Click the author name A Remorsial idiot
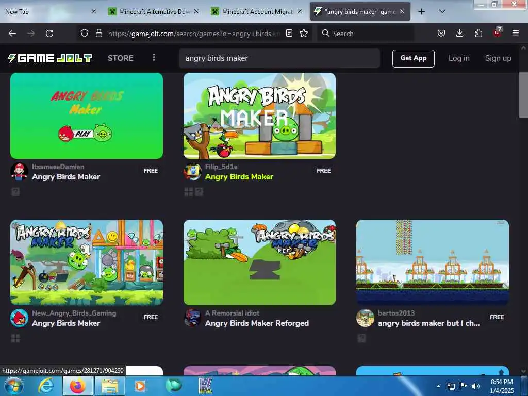 click(232, 313)
